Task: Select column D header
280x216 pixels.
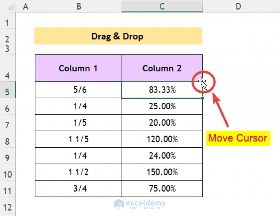Action: coord(238,6)
